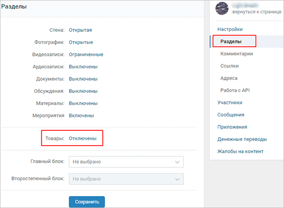The image size is (284, 208).
Task: Open the Настройки menu section
Action: 230,30
